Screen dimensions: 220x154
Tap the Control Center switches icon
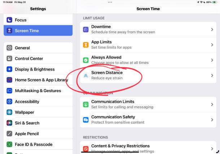point(9,59)
